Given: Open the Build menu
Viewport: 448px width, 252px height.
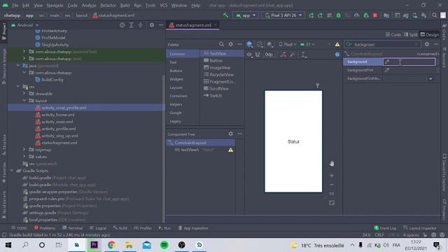Looking at the screenshot, I should [x=125, y=5].
